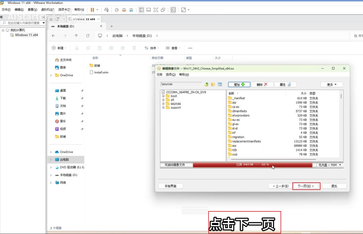This screenshot has height=234, width=363.
Task: Click the library search input field
Action: [x=23, y=23]
